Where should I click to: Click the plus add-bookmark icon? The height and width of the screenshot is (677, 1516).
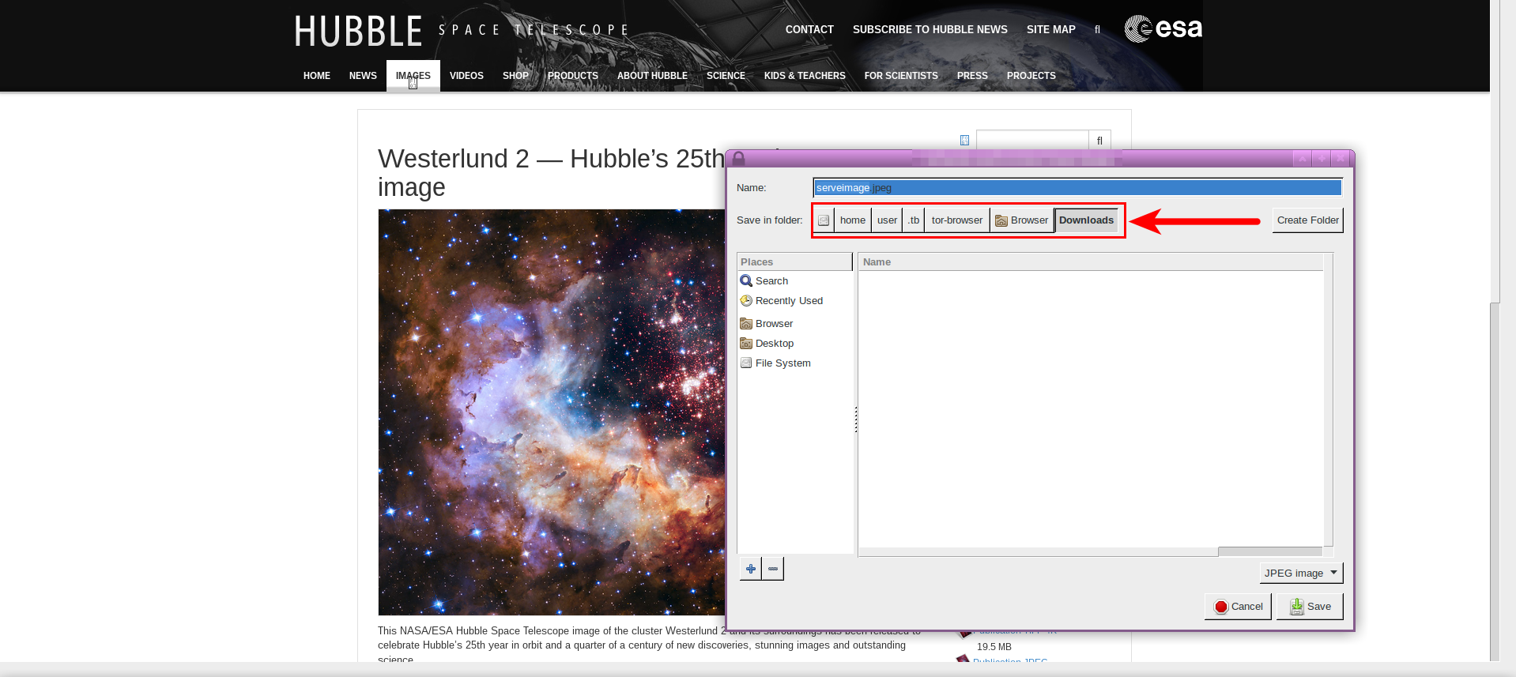[x=750, y=569]
